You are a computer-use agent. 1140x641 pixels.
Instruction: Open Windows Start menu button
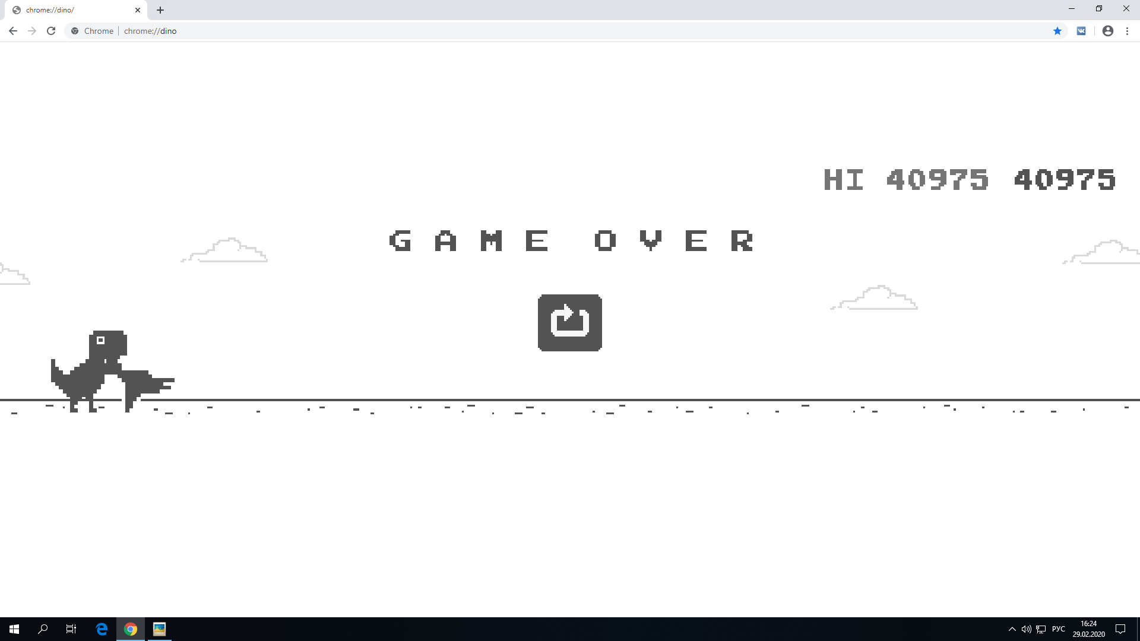pos(13,629)
